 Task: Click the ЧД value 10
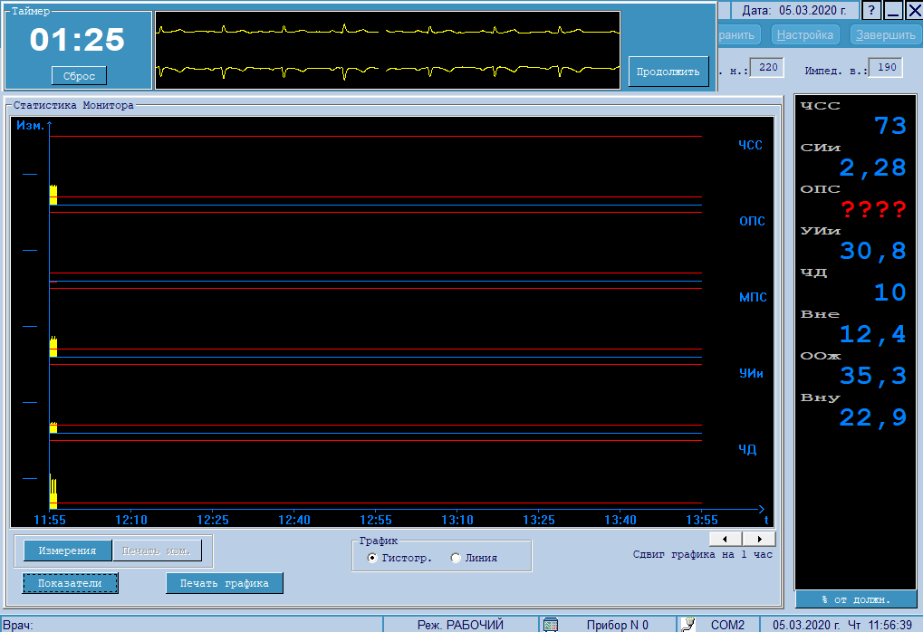[890, 292]
